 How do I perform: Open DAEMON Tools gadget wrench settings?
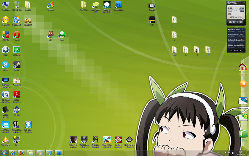(x=242, y=8)
